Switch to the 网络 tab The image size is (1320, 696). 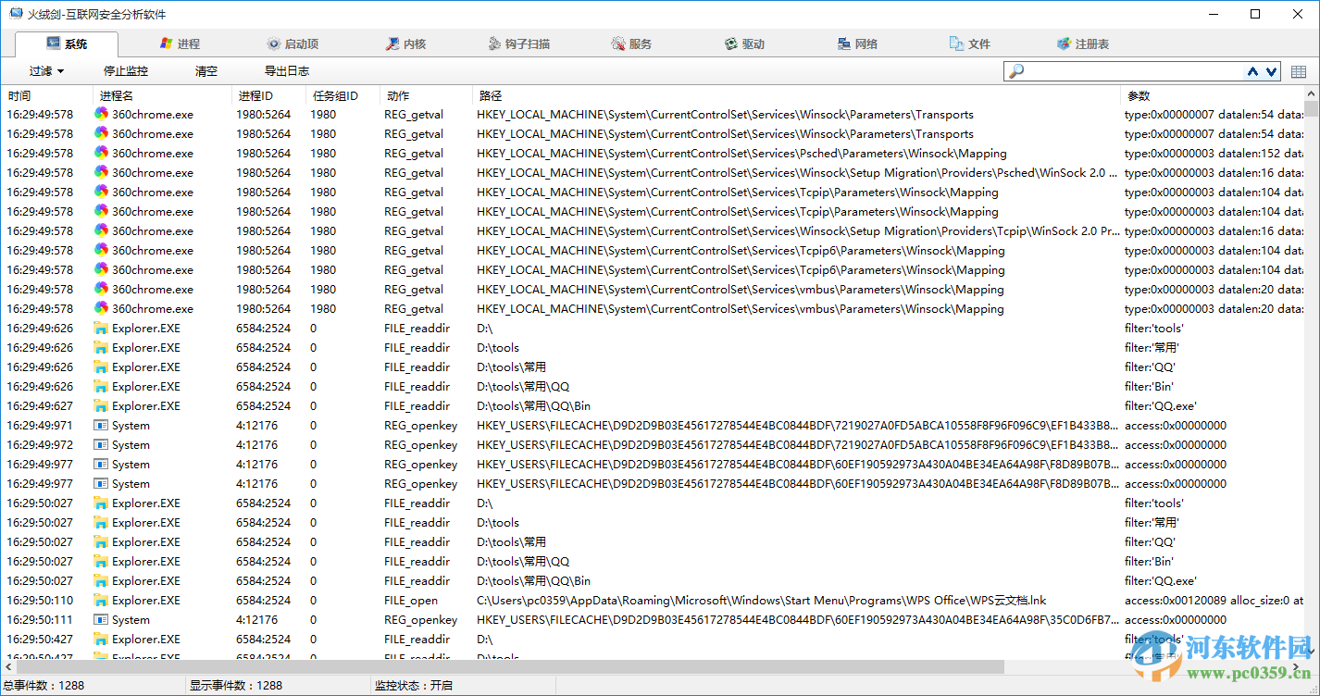click(x=857, y=43)
